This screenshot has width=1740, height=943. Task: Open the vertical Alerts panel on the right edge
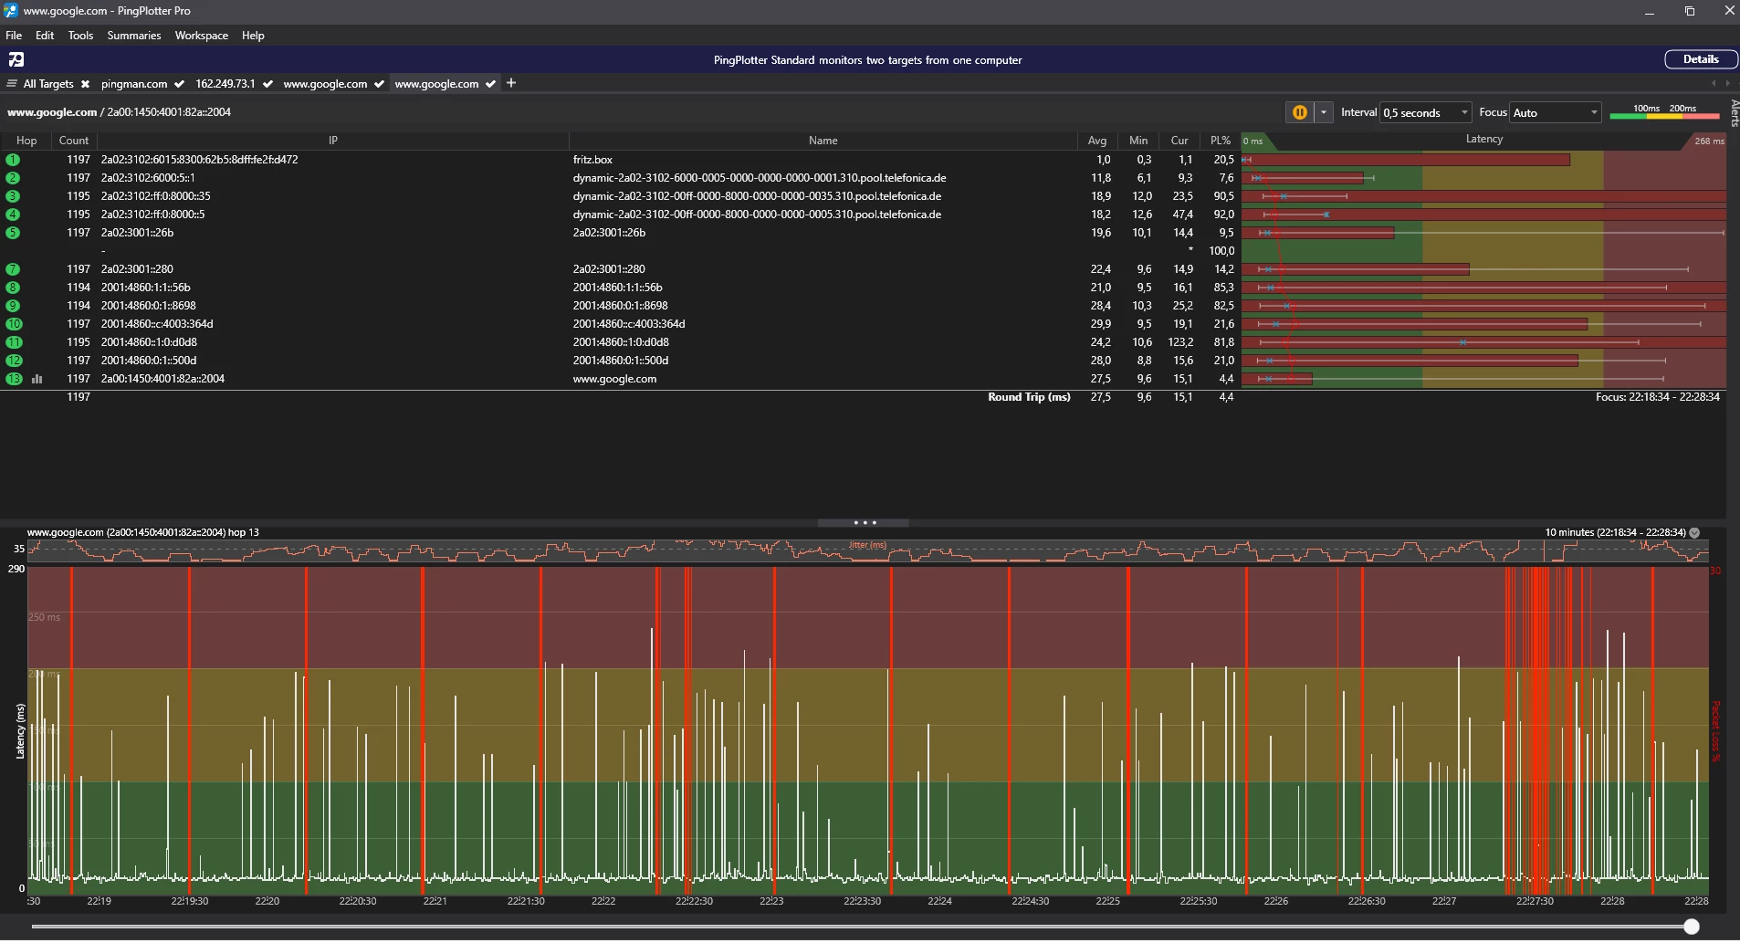(1734, 112)
